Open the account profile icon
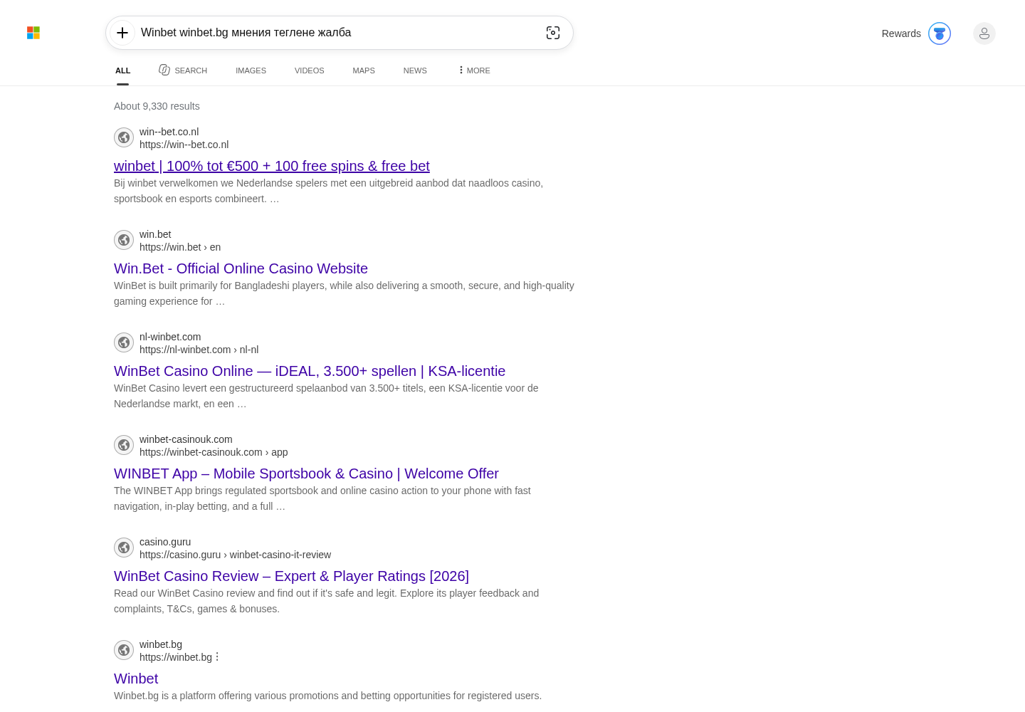1025x712 pixels. pos(984,33)
